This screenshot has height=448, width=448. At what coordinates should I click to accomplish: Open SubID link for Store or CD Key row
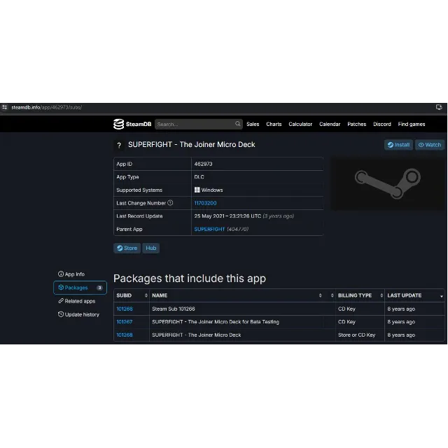[125, 335]
